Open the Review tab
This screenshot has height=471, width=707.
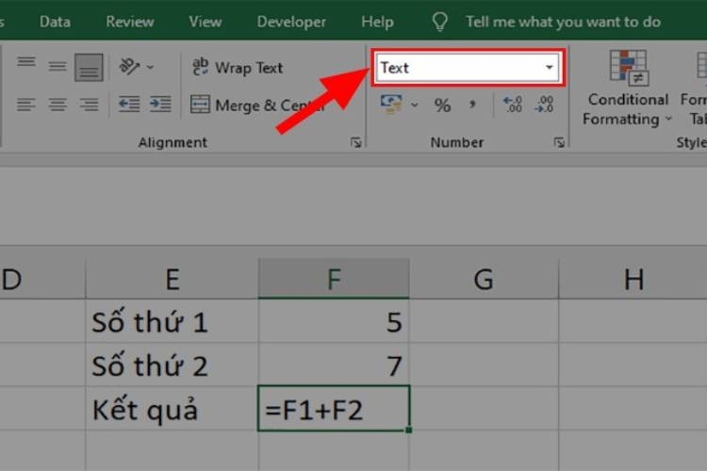pos(130,22)
